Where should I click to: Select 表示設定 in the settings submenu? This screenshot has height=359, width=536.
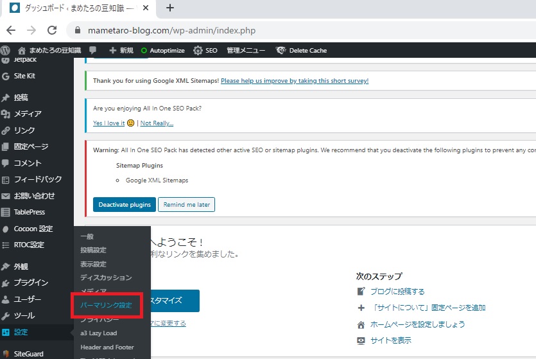point(93,265)
